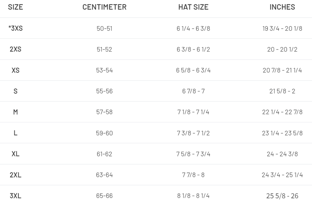Select the 2XL size label
The image size is (312, 205).
[x=16, y=175]
